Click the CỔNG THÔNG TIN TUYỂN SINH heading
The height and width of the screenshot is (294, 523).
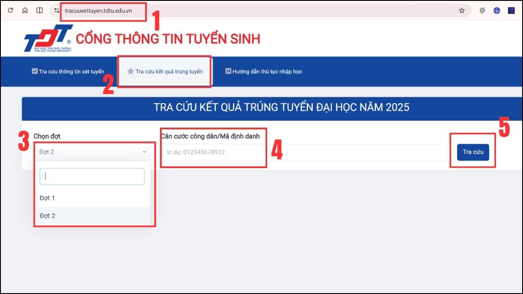click(168, 39)
